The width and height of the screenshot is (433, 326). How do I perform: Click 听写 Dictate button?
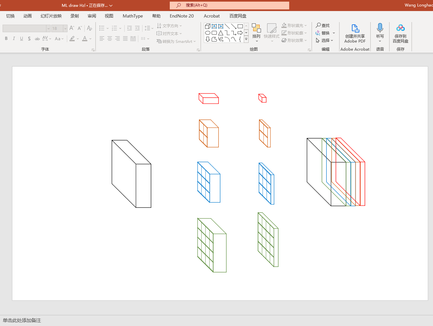380,33
